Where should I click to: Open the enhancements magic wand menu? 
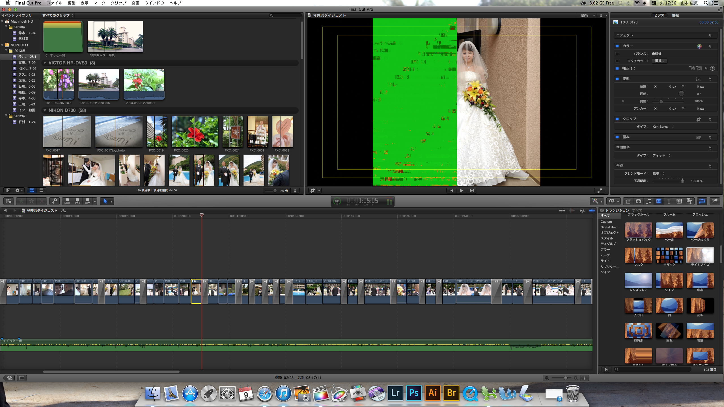coord(597,201)
